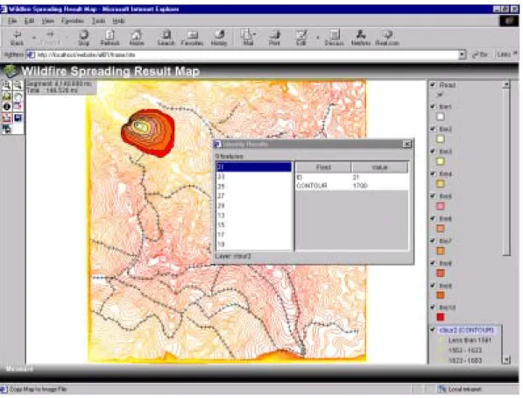The image size is (523, 398).
Task: Open the History toolbar button
Action: click(x=219, y=38)
